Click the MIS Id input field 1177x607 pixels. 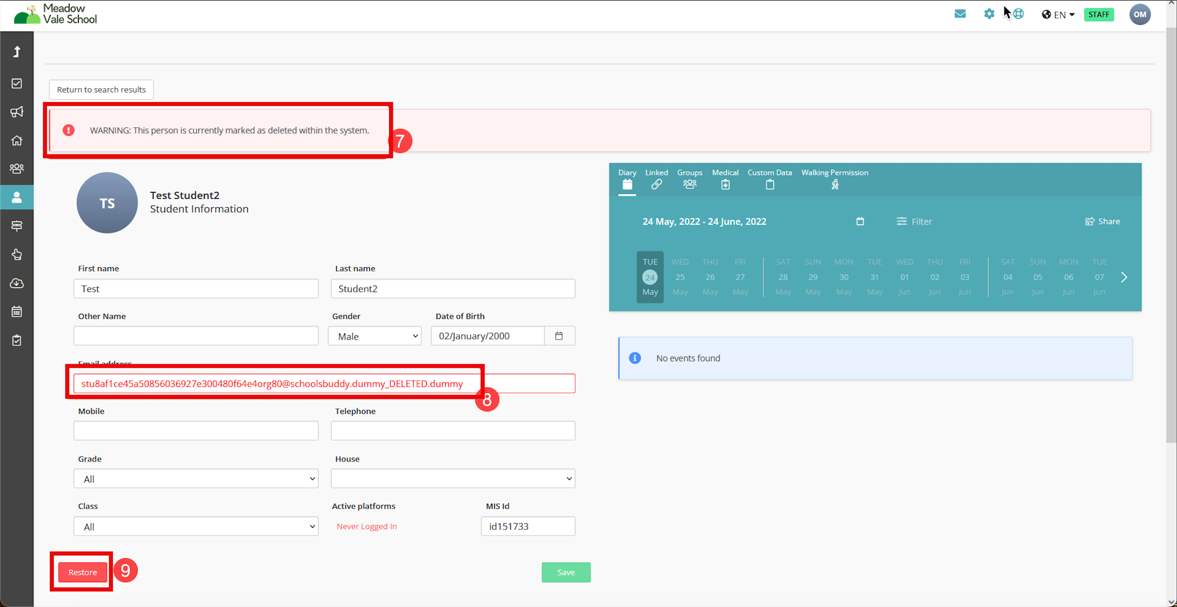pos(527,526)
